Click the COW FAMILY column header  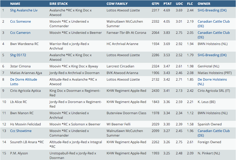point(117,4)
